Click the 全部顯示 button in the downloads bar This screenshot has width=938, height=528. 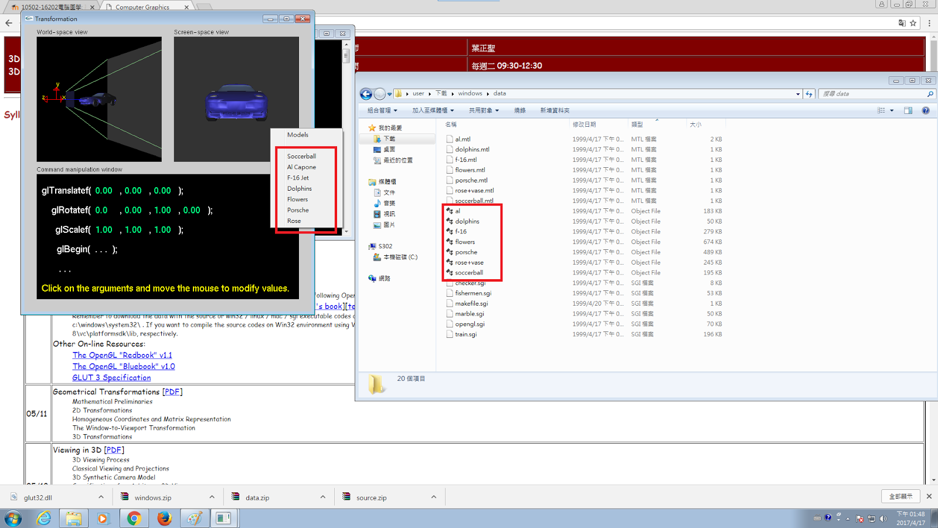point(901,496)
